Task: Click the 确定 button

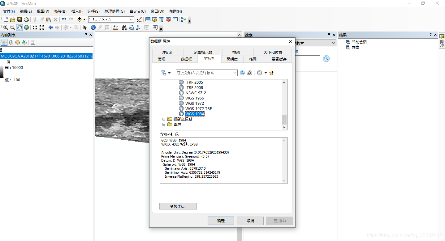Action: [221, 221]
